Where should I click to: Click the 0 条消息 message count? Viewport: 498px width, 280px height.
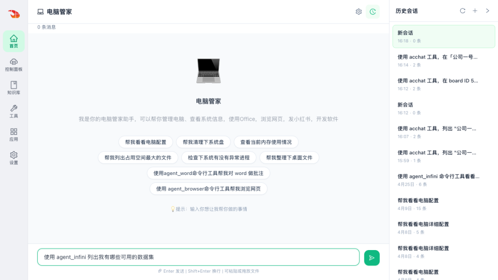pos(47,27)
